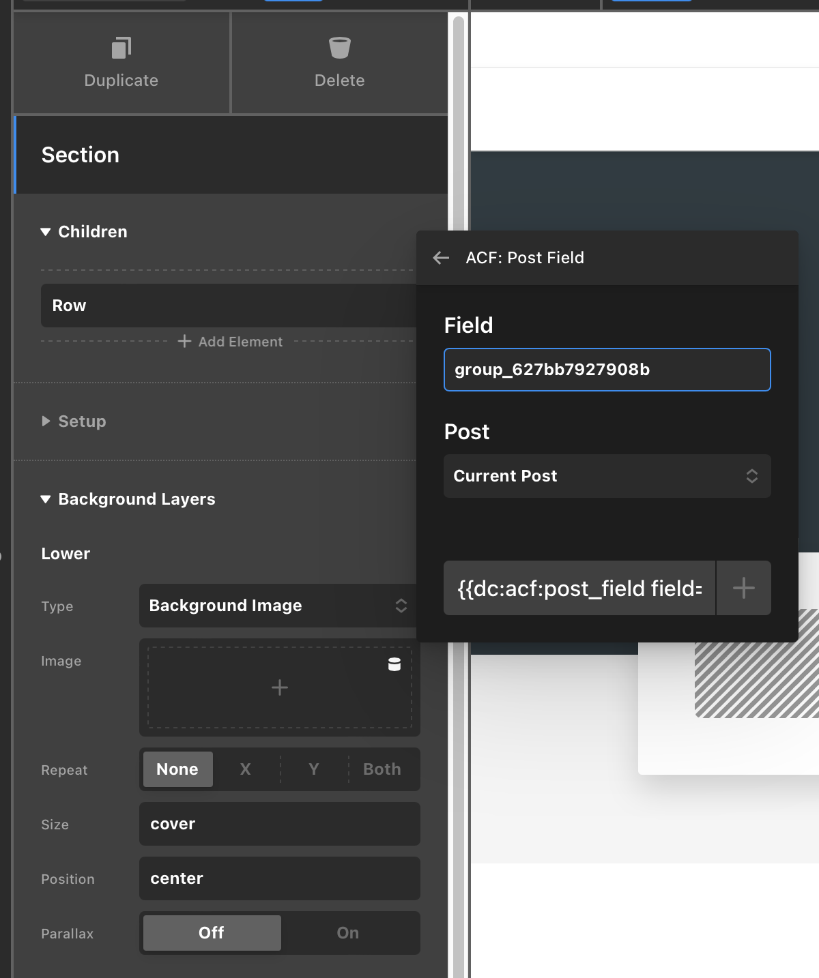Open dynamic content database icon on Image
Screen dimensions: 819x978
[x=394, y=664]
